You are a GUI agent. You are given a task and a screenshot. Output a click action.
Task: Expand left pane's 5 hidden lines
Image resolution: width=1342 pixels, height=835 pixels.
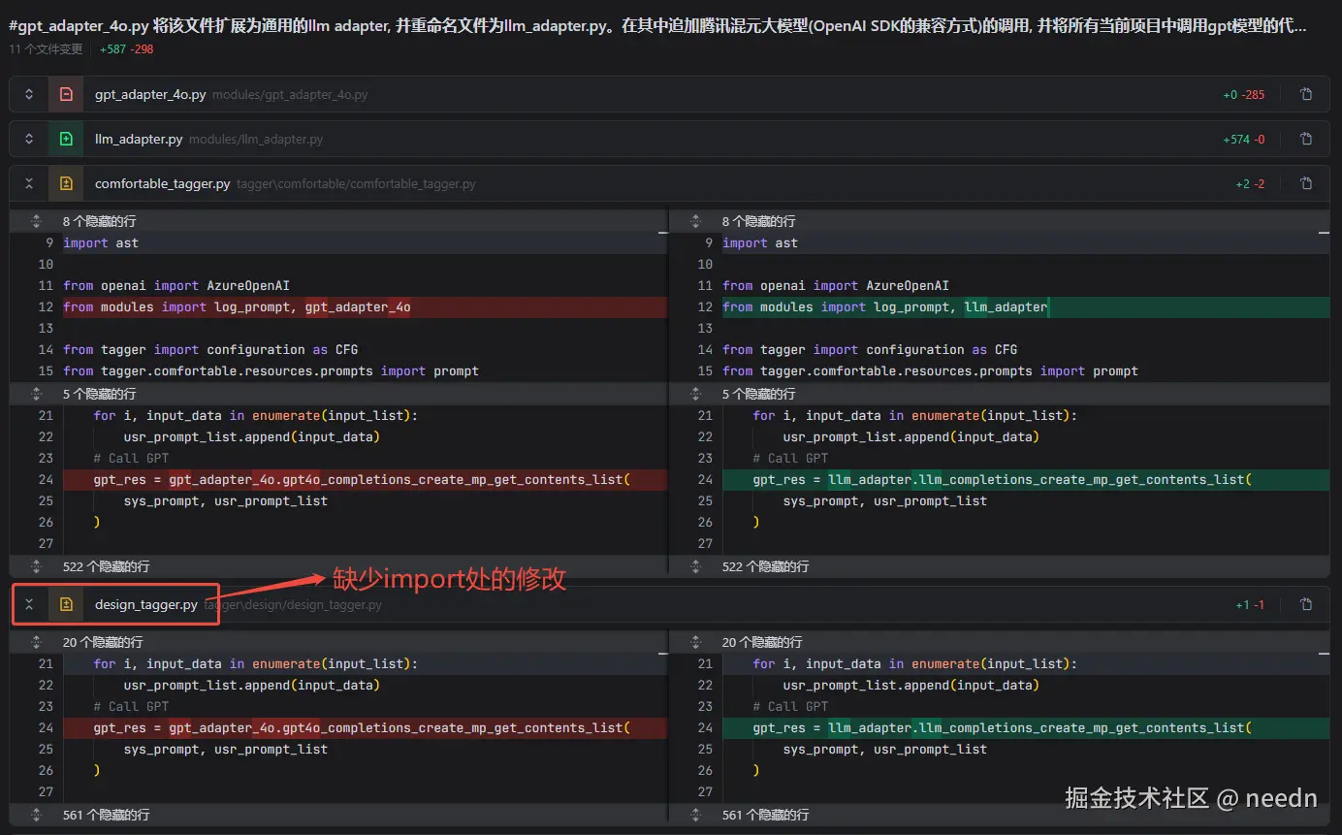click(36, 394)
